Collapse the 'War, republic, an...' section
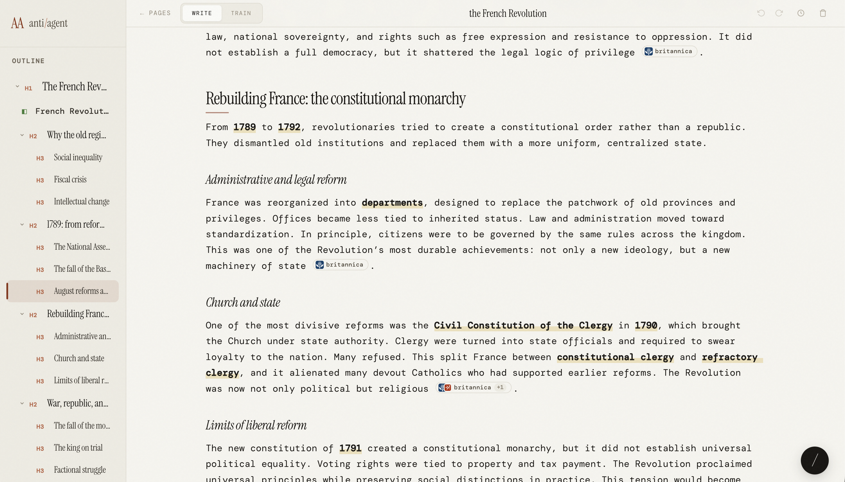Screen dimensions: 845x482 pos(22,403)
